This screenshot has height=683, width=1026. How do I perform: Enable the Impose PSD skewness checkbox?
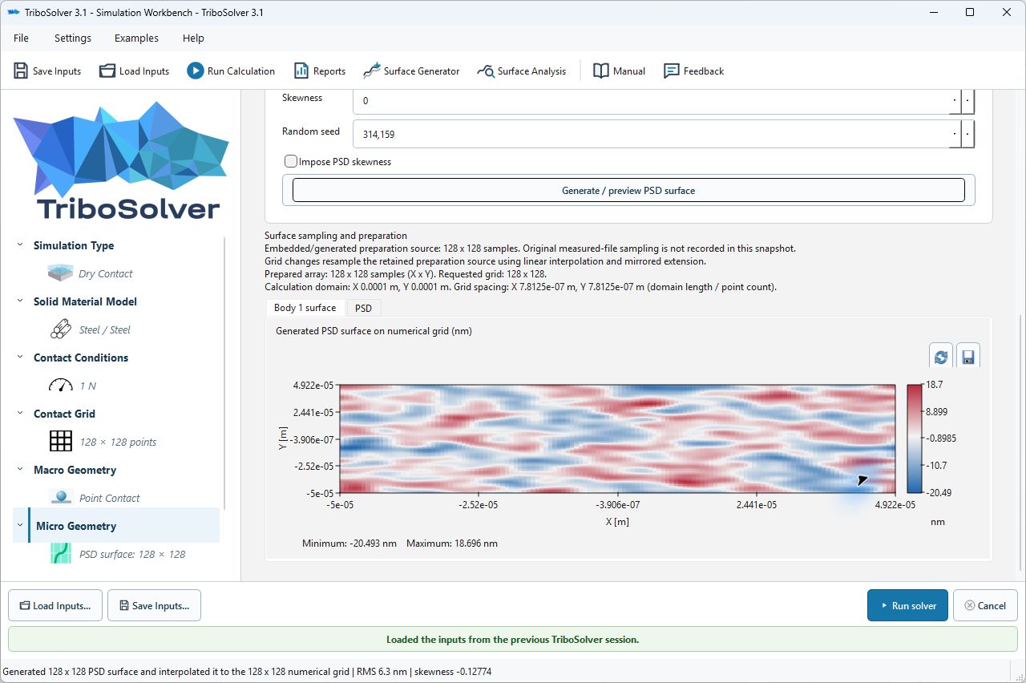coord(291,161)
